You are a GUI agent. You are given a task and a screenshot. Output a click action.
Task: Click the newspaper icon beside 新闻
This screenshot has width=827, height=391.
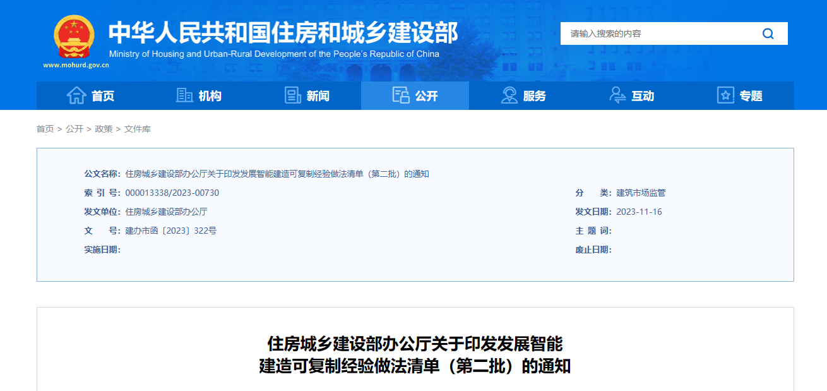coord(293,95)
